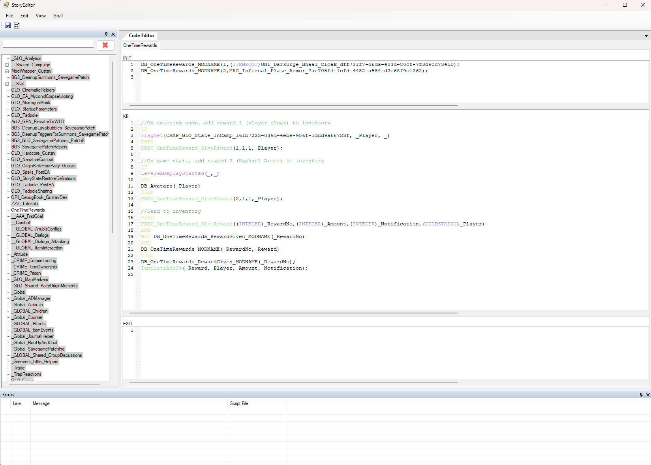Screen dimensions: 651x465
Task: Select the OneTimeRewards editor tab
Action: point(140,45)
